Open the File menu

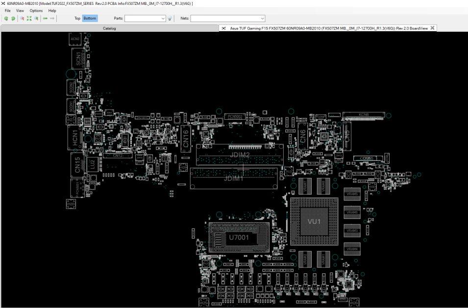pyautogui.click(x=8, y=11)
